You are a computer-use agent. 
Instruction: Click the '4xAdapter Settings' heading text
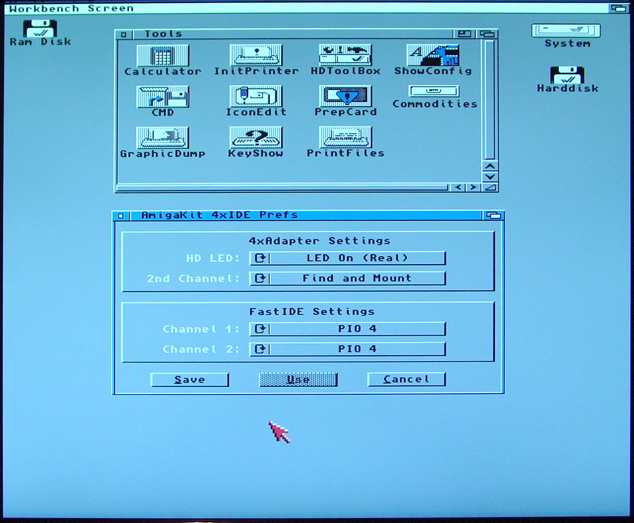coord(319,241)
